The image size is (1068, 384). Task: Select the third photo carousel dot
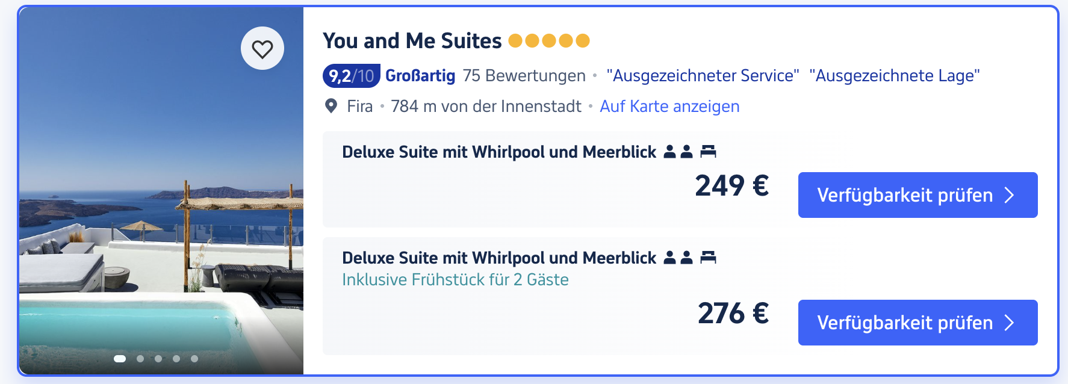[158, 359]
